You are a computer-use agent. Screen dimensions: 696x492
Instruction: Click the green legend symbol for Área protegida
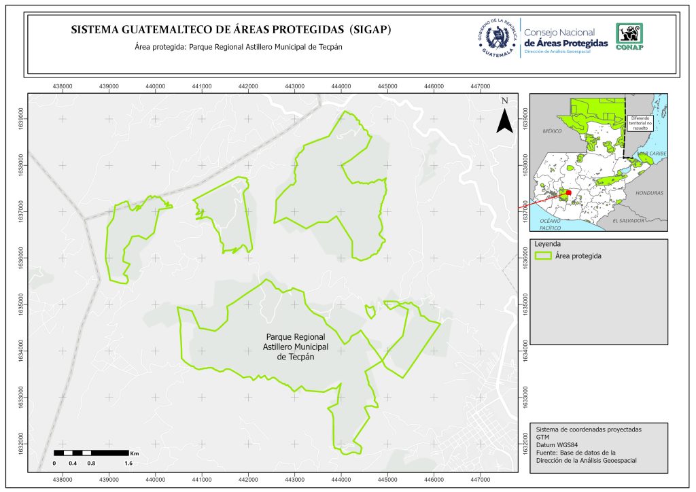pos(543,256)
